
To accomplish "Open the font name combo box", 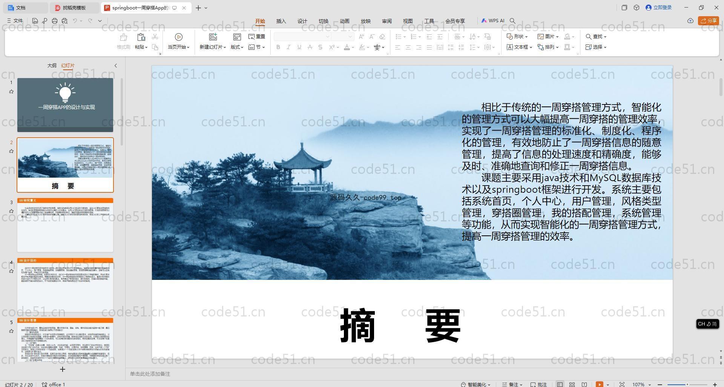I will tap(302, 37).
